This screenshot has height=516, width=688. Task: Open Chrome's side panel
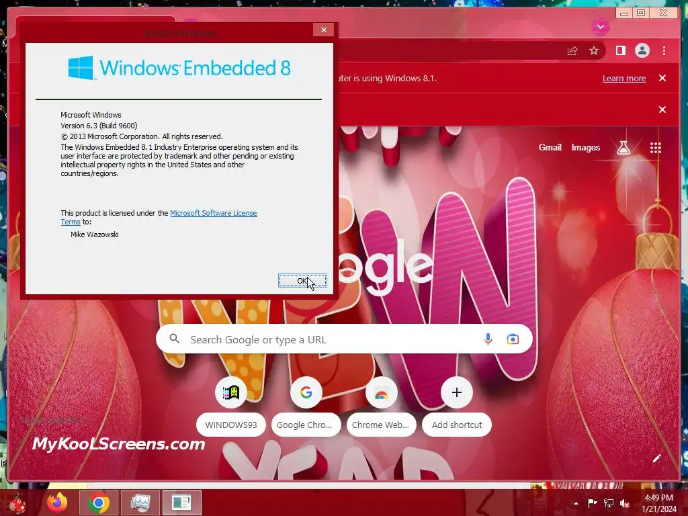pyautogui.click(x=620, y=51)
